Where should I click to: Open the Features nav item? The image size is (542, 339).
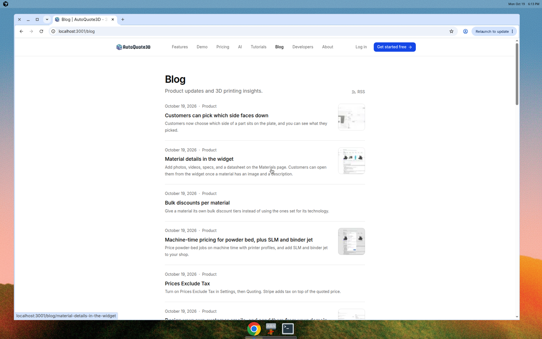pos(180,47)
